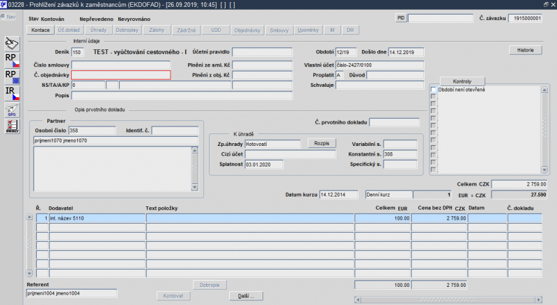Click the IM tab

click(x=332, y=30)
